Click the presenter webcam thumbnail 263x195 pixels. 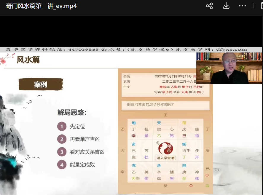(x=229, y=68)
